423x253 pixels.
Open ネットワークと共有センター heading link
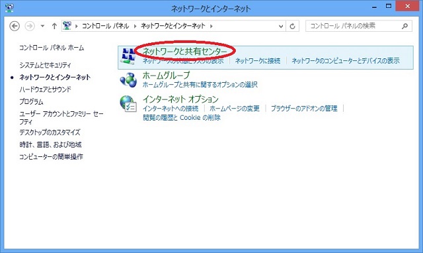(x=185, y=51)
